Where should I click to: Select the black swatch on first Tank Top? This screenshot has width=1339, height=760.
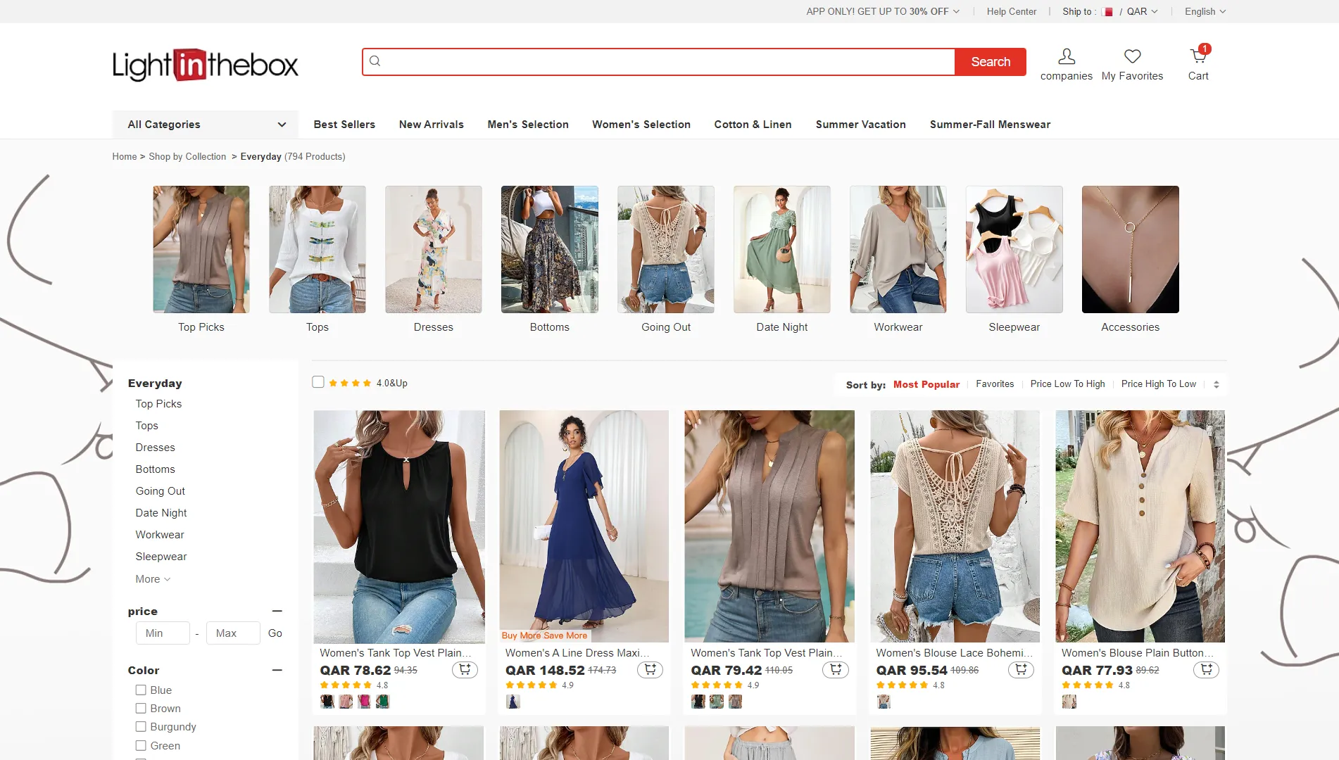point(327,702)
